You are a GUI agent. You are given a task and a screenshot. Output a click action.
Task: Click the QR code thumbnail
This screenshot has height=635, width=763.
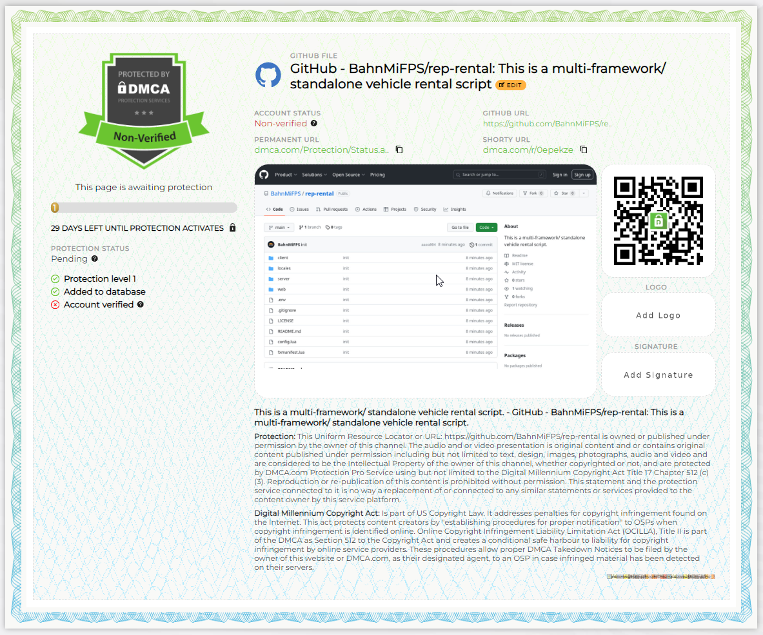(x=658, y=220)
